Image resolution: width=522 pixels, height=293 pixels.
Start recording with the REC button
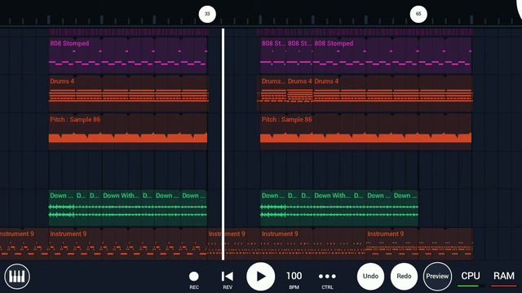point(194,279)
